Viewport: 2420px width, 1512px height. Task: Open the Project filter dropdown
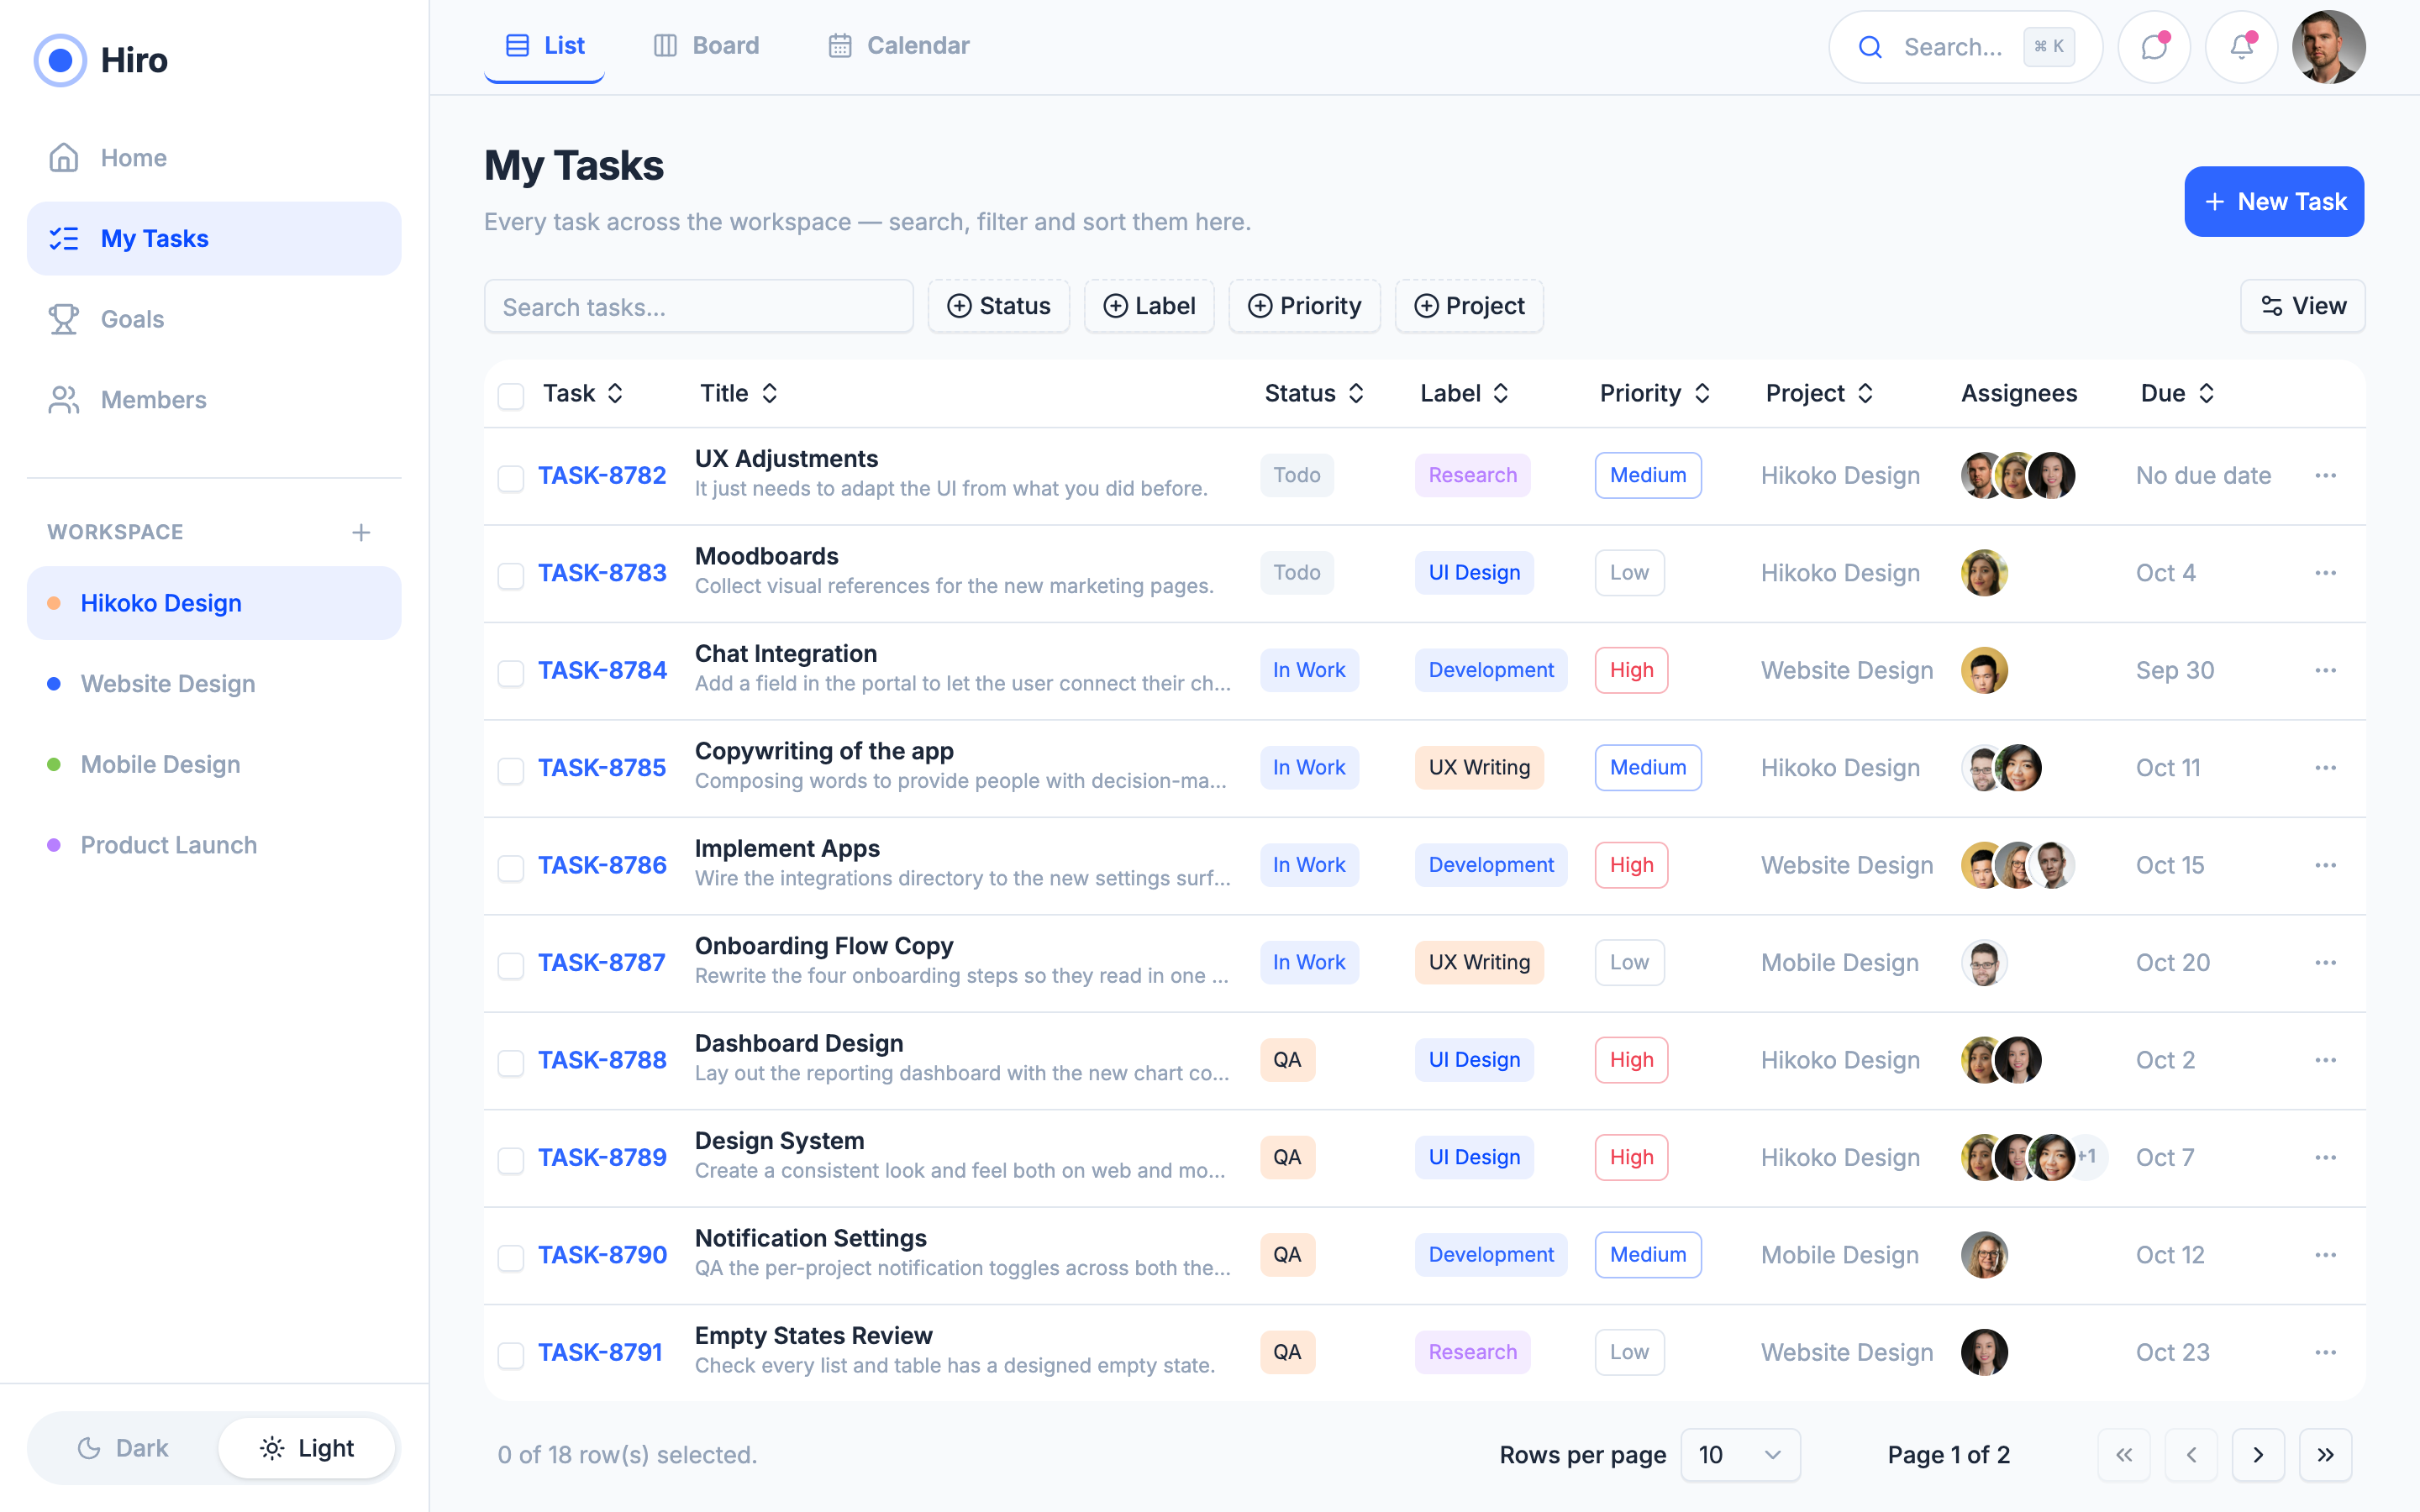click(x=1469, y=306)
